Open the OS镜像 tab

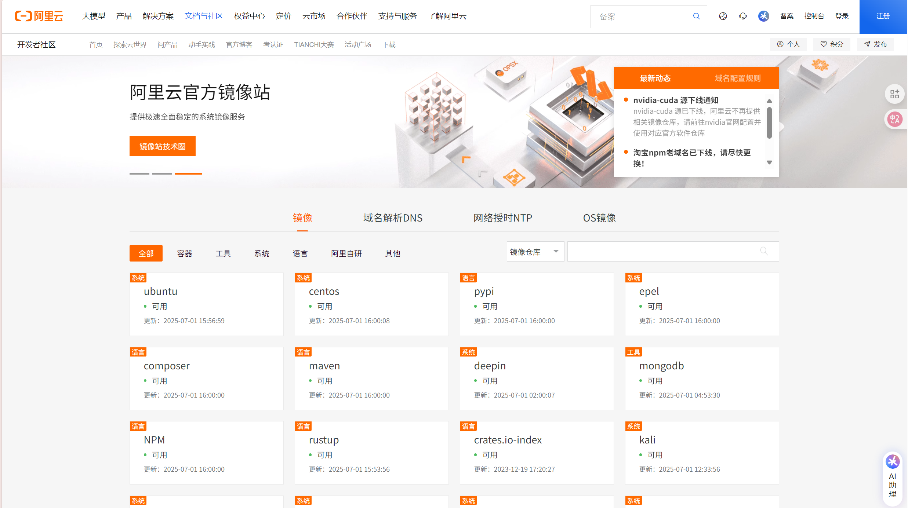(x=600, y=218)
